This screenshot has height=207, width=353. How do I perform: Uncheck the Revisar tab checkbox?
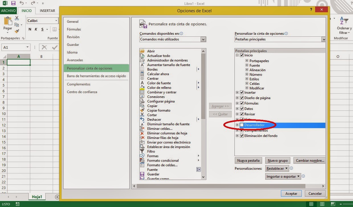tap(242, 114)
